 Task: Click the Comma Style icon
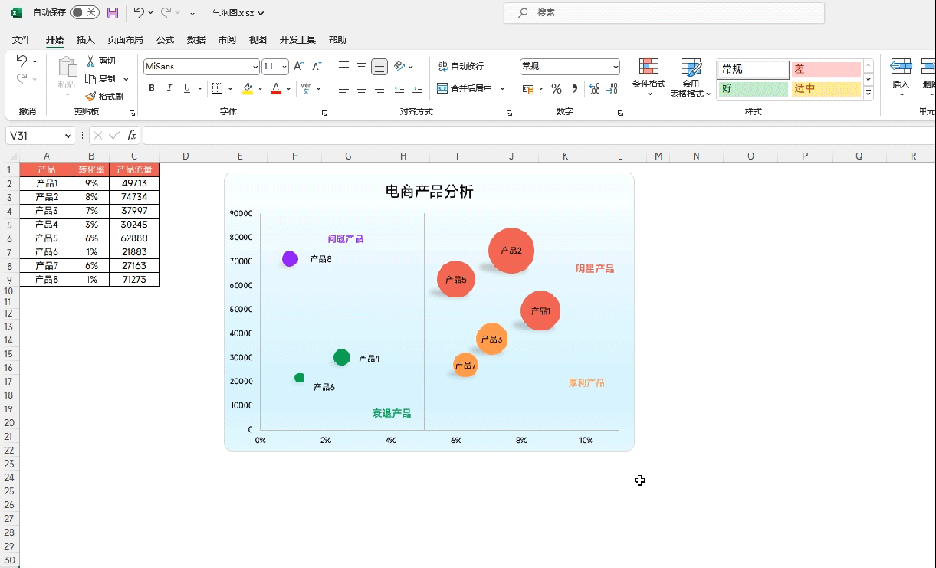coord(574,88)
